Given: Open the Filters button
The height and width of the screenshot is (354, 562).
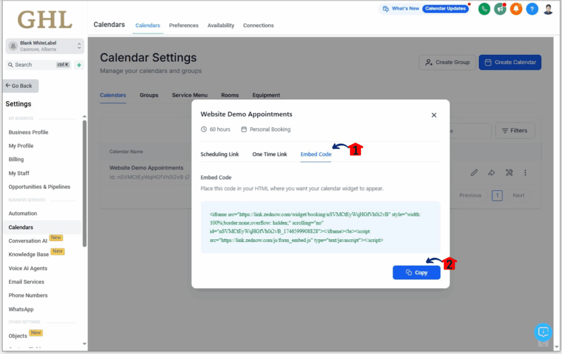Looking at the screenshot, I should [515, 131].
